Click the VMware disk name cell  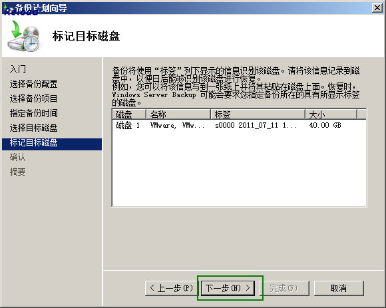pos(177,126)
